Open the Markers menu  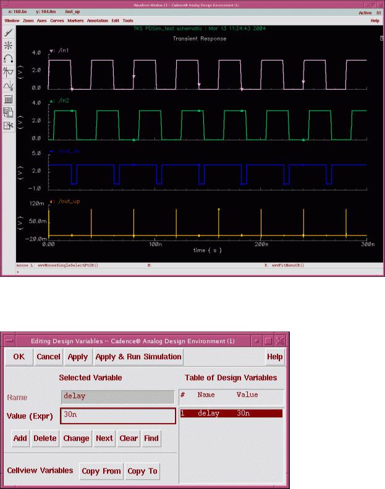tap(75, 20)
